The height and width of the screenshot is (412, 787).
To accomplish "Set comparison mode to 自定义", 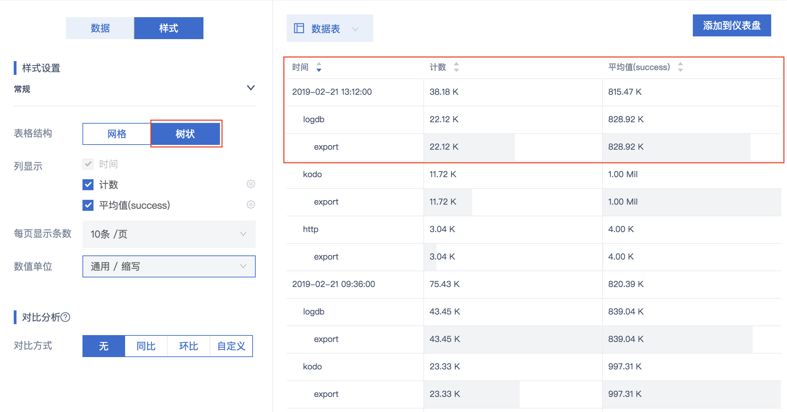I will click(231, 346).
